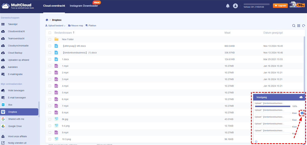Minimize Voortgang panel via cloud icon
This screenshot has width=307, height=145.
[301, 97]
